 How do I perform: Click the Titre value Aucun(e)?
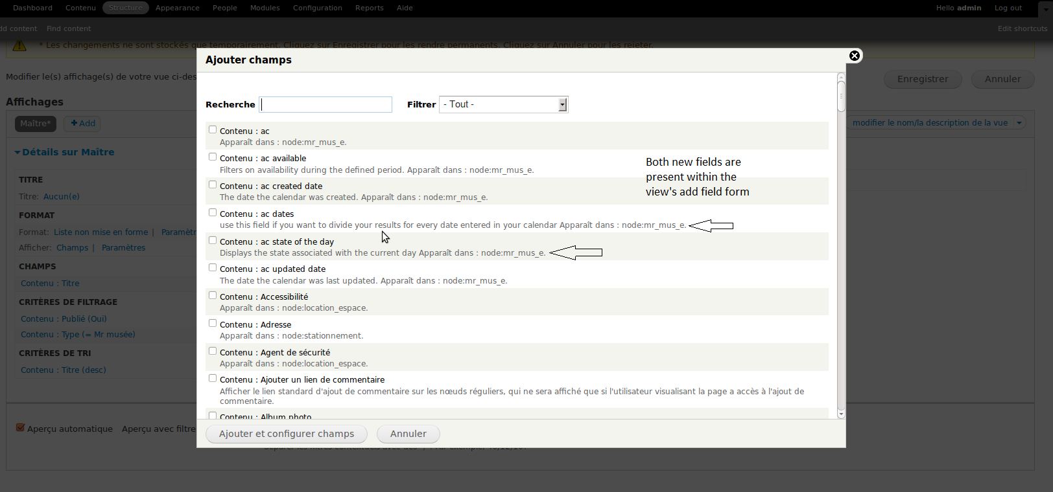coord(62,197)
